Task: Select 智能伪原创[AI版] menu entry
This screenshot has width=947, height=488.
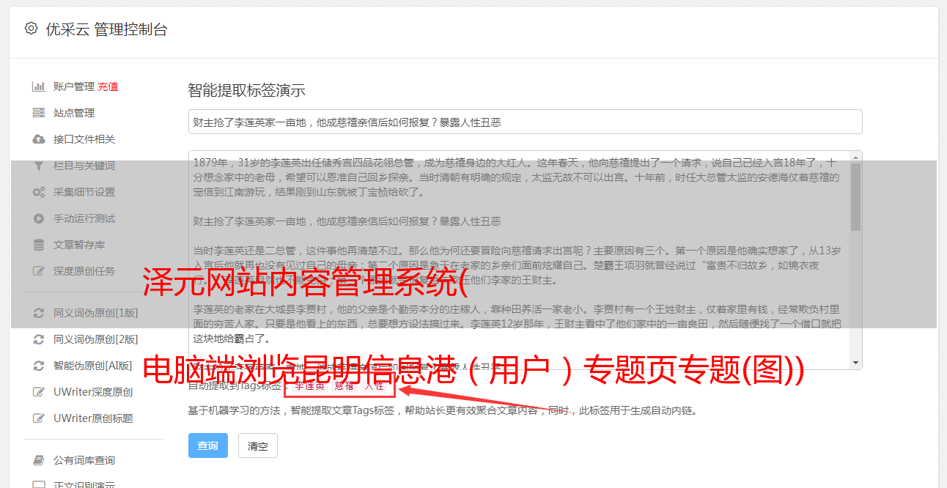Action: tap(93, 366)
